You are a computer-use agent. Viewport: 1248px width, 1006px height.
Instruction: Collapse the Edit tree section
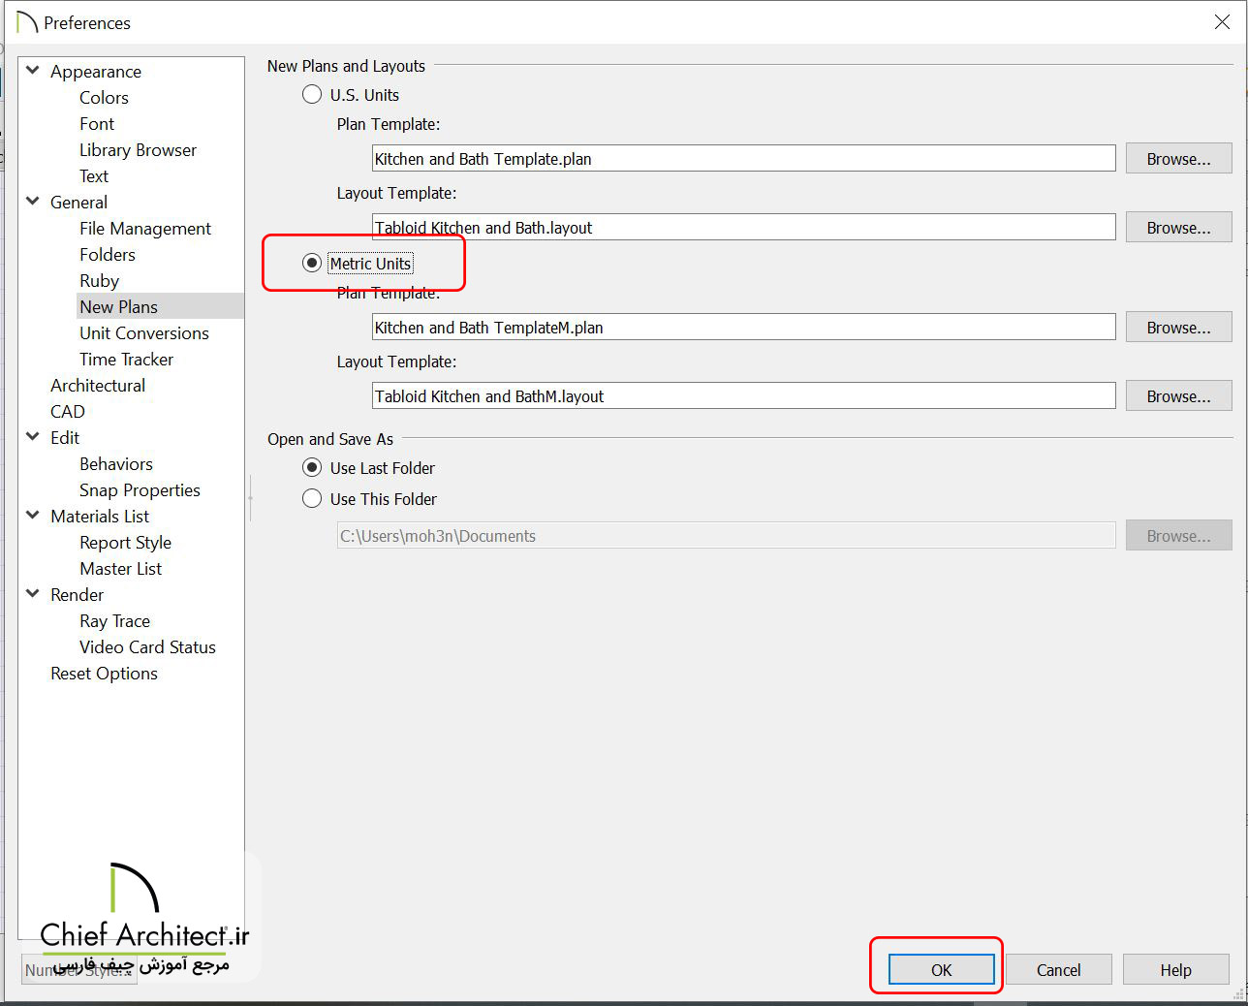coord(33,437)
